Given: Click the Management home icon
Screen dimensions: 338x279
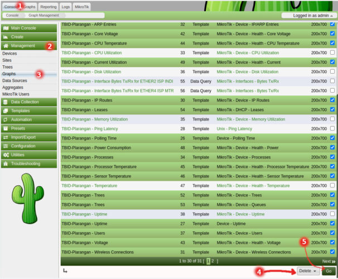Looking at the screenshot, I should [6, 46].
